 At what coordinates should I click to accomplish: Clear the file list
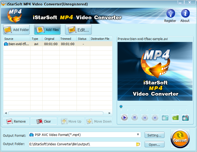[44, 121]
